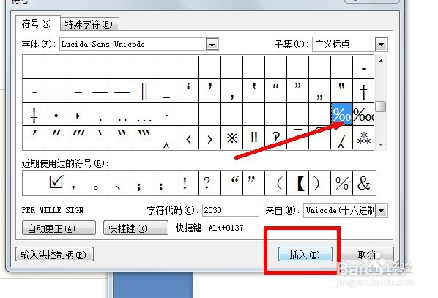Choose the triple prime symbol ‴

(78, 138)
